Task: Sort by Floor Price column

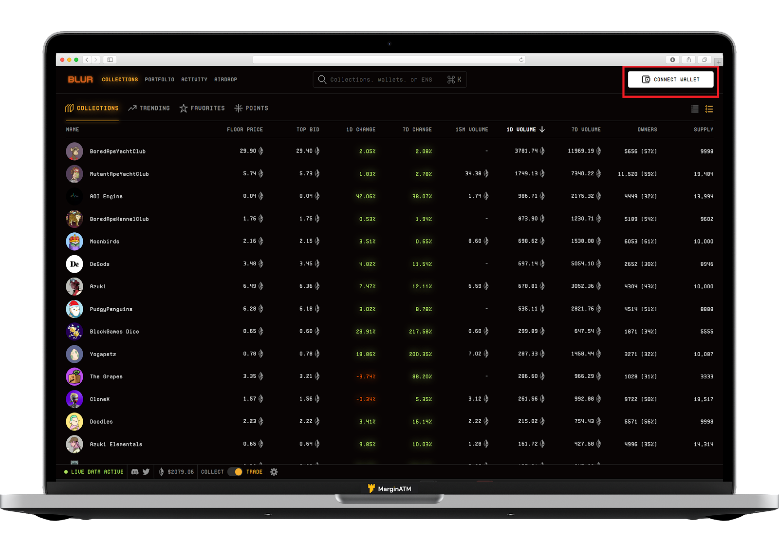Action: tap(245, 130)
